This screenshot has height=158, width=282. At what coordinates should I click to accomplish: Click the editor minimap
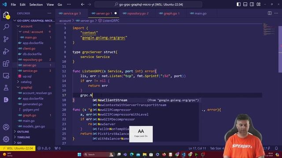coord(269,29)
